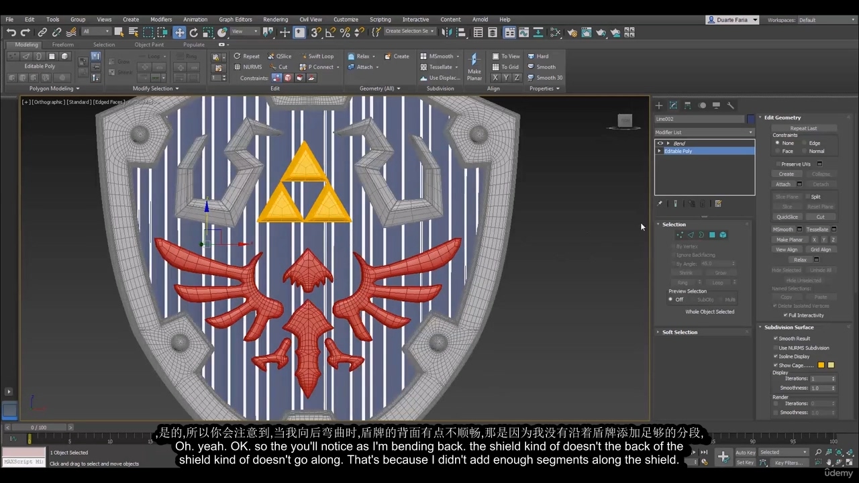The width and height of the screenshot is (859, 483).
Task: Select Vertex sub-object level icon
Action: point(680,235)
